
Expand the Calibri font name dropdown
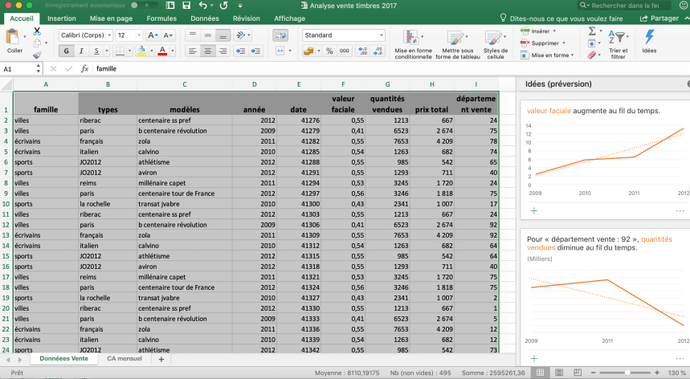[108, 35]
